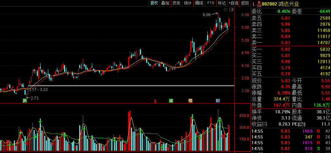Select the 画线 drawing tool
This screenshot has width=331, height=153.
pyautogui.click(x=199, y=3)
